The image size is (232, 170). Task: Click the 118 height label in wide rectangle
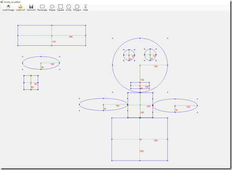coord(54,42)
